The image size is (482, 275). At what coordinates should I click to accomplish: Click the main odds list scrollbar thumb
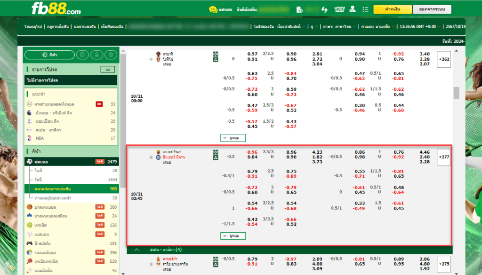coord(456,93)
